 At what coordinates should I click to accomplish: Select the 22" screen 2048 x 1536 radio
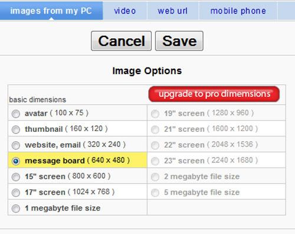[x=155, y=145]
